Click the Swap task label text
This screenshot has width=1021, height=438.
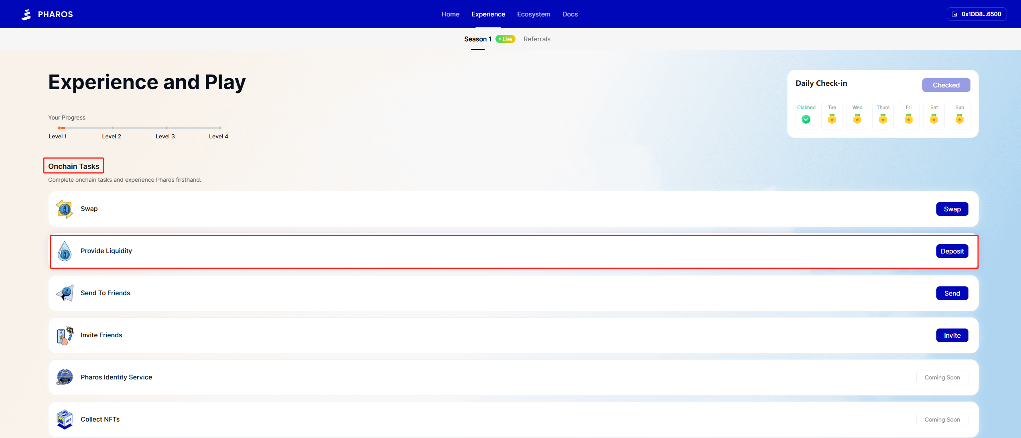(x=89, y=209)
